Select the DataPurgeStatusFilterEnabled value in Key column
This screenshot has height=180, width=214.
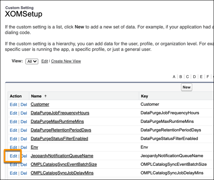(x=169, y=139)
